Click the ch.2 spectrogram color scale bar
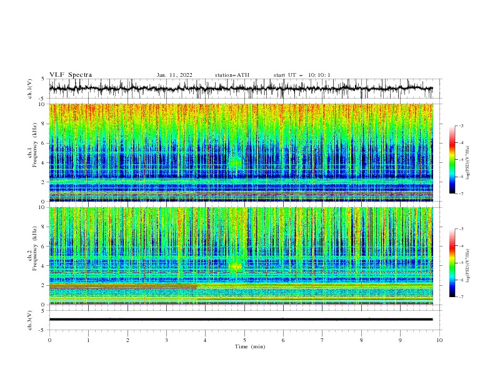Screen dimensions: 495x382 (452, 263)
